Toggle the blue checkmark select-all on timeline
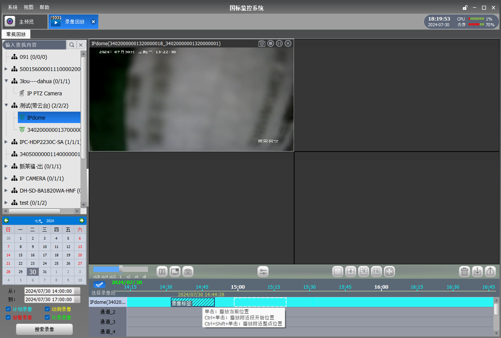Screen dimensions: 501x338 tap(99, 284)
